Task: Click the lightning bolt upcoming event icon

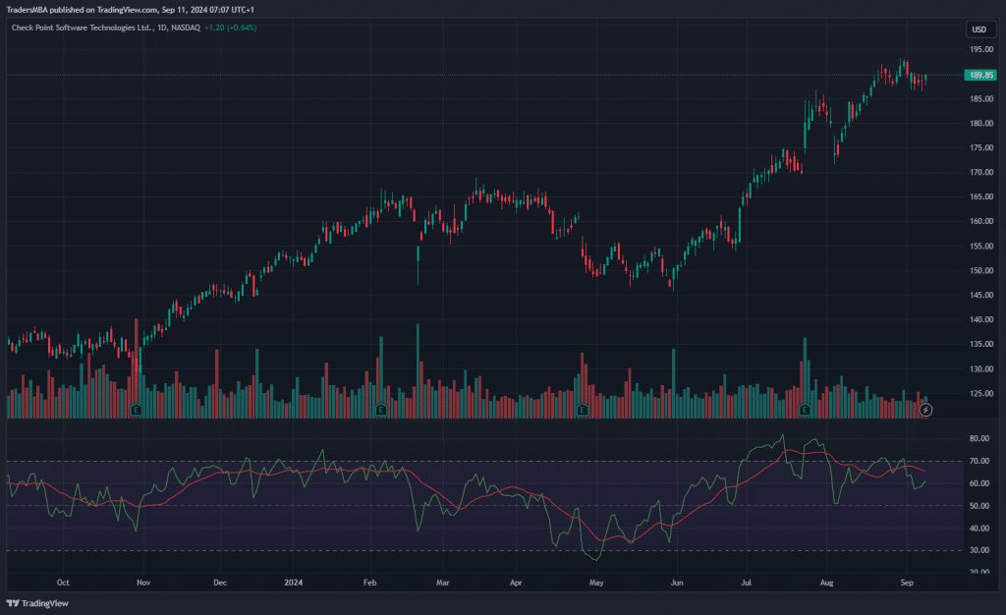Action: point(924,409)
